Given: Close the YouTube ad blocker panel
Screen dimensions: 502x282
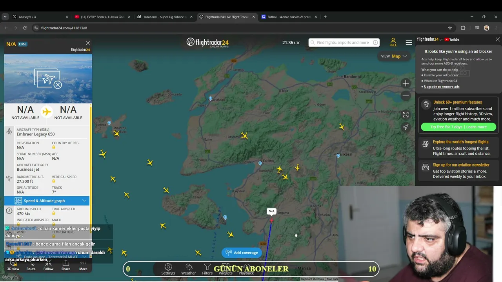Looking at the screenshot, I should [x=498, y=40].
